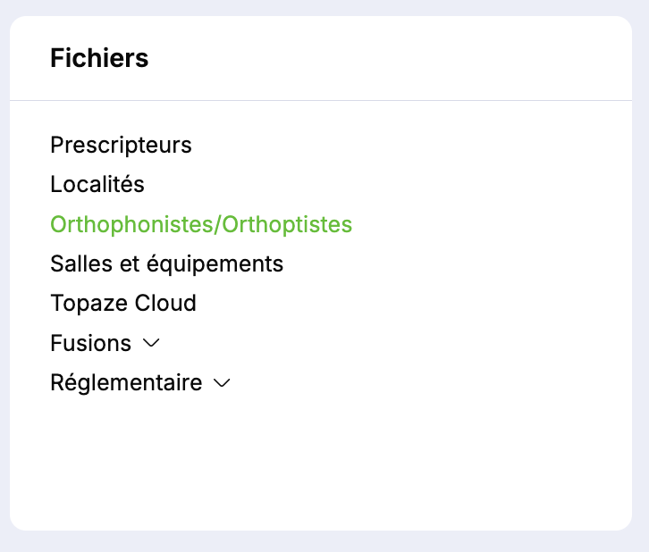Choose the Prescripteurs file list

click(121, 145)
